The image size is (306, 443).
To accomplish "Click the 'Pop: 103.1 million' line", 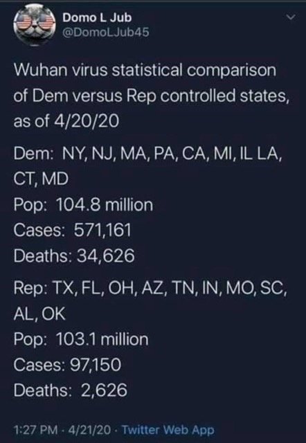I will (x=81, y=339).
